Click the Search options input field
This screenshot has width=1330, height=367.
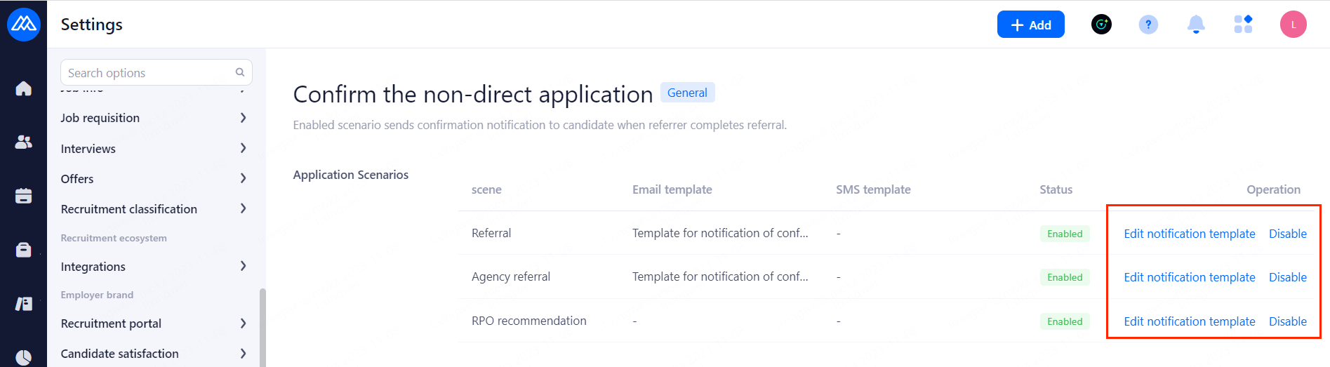coord(150,73)
